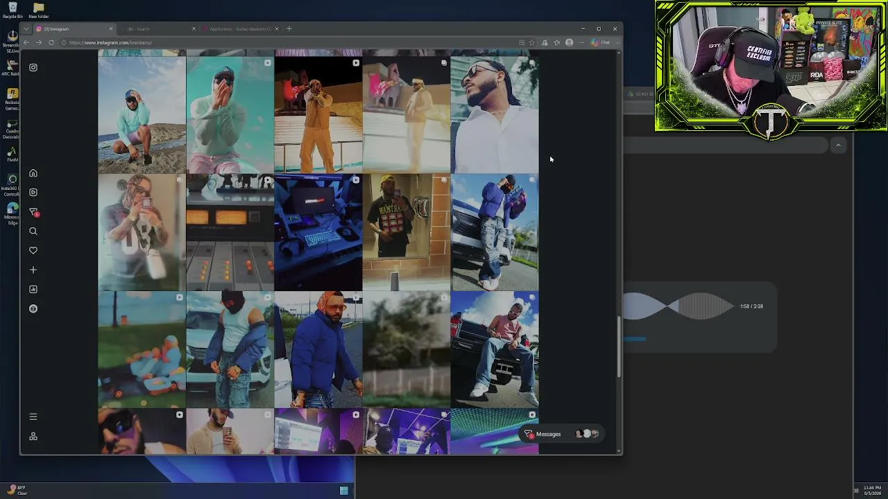Open Meta apps grid icon in sidebar
Screen dimensions: 888x499
coord(33,437)
